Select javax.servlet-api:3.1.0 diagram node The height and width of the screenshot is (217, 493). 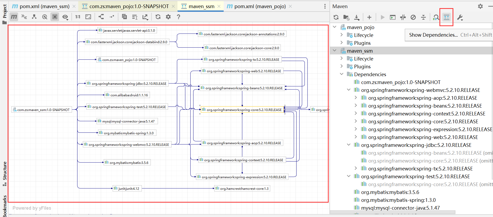[127, 30]
